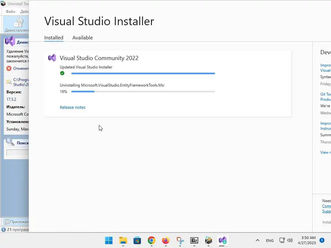
Task: Open Google Chrome from the taskbar
Action: tap(152, 240)
